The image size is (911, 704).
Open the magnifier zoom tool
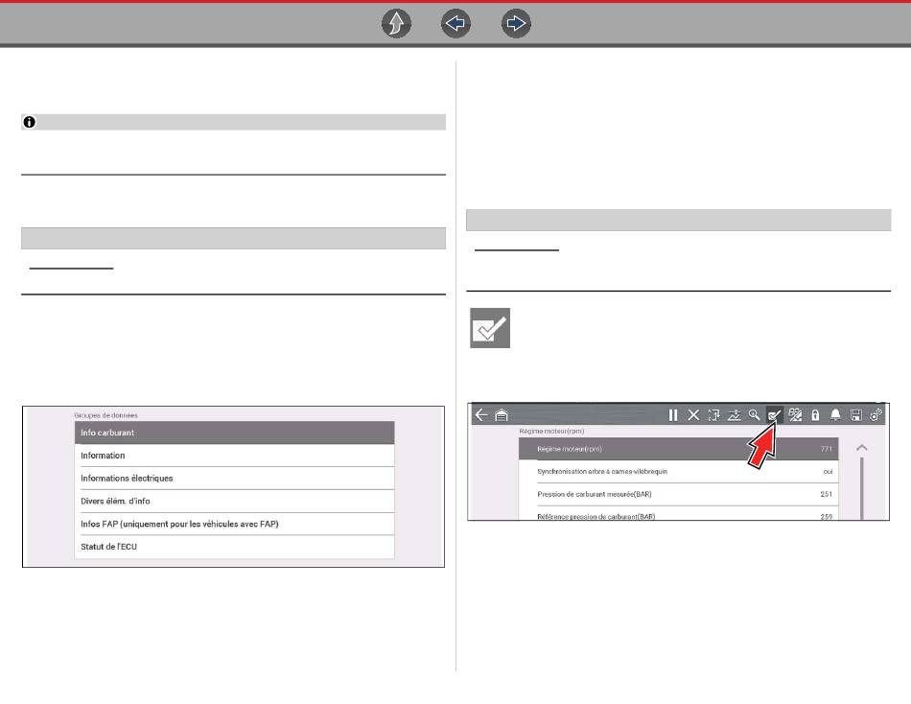click(755, 415)
